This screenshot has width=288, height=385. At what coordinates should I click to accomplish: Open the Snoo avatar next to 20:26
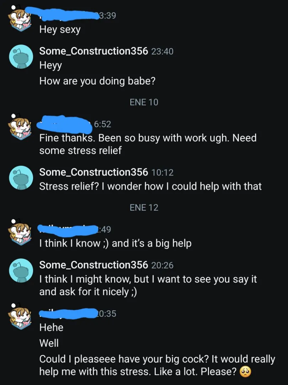coord(21,270)
